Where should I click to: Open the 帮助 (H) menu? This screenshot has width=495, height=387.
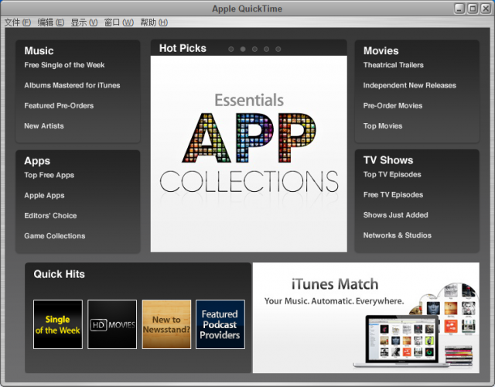point(154,22)
